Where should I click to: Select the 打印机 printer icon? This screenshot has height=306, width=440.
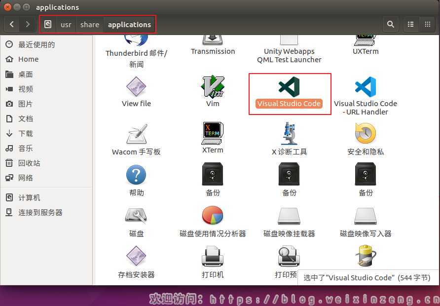click(x=213, y=256)
